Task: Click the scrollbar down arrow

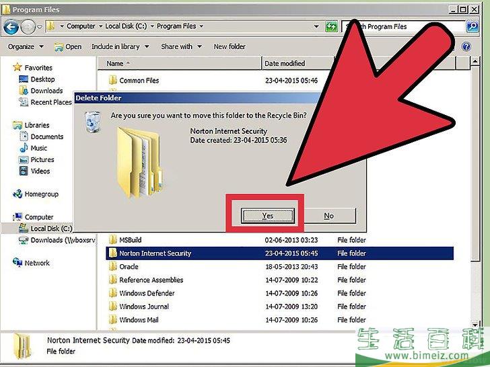Action: pos(475,325)
